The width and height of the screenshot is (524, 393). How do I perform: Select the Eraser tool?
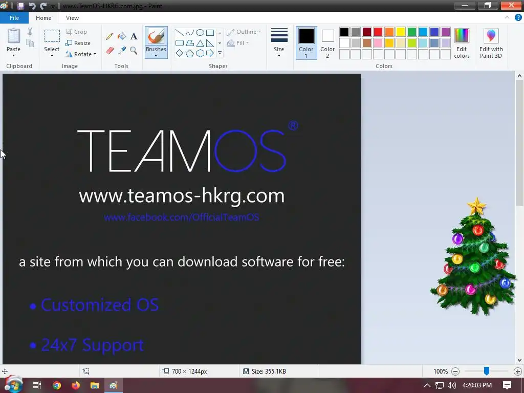click(x=110, y=51)
